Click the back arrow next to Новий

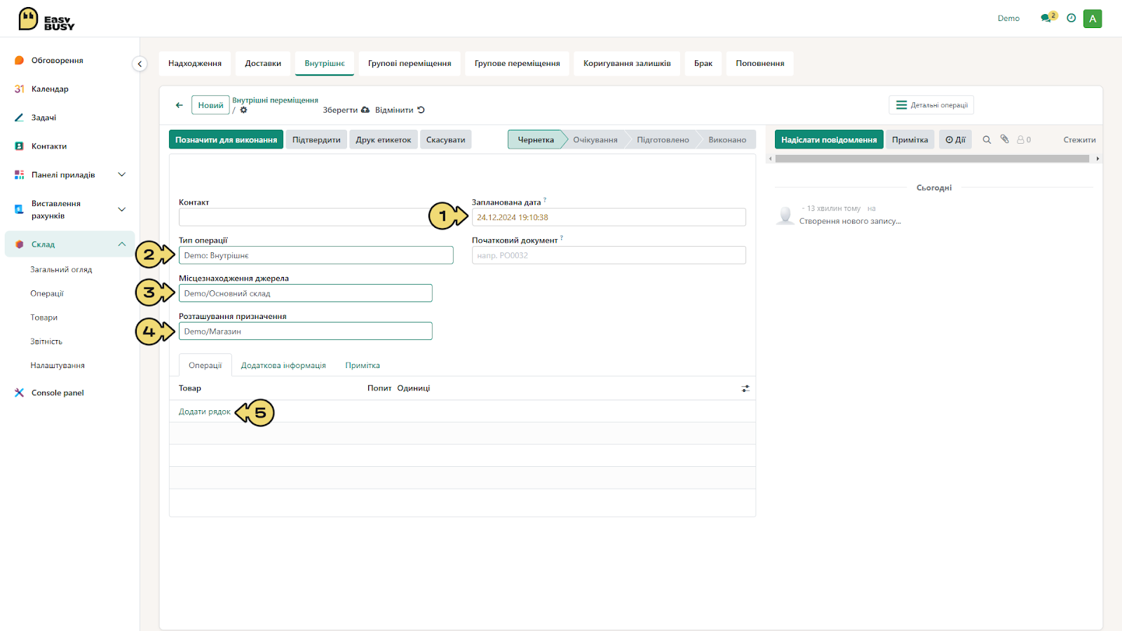click(x=179, y=105)
